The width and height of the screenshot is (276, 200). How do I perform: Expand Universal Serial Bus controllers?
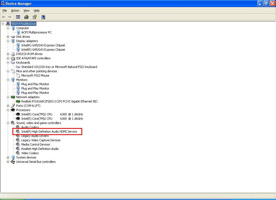pyautogui.click(x=8, y=162)
